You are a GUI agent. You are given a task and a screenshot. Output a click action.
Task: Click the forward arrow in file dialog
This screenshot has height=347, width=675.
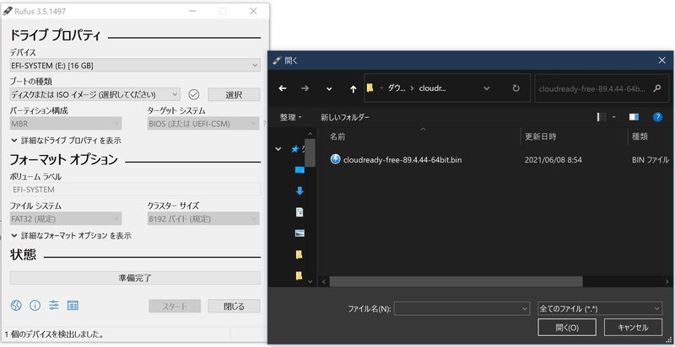point(305,88)
